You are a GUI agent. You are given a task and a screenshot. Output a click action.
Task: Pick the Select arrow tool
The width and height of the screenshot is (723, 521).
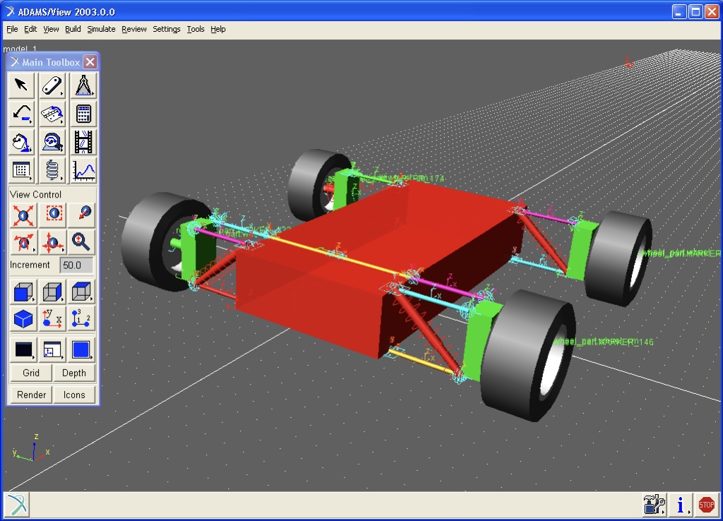pos(21,85)
